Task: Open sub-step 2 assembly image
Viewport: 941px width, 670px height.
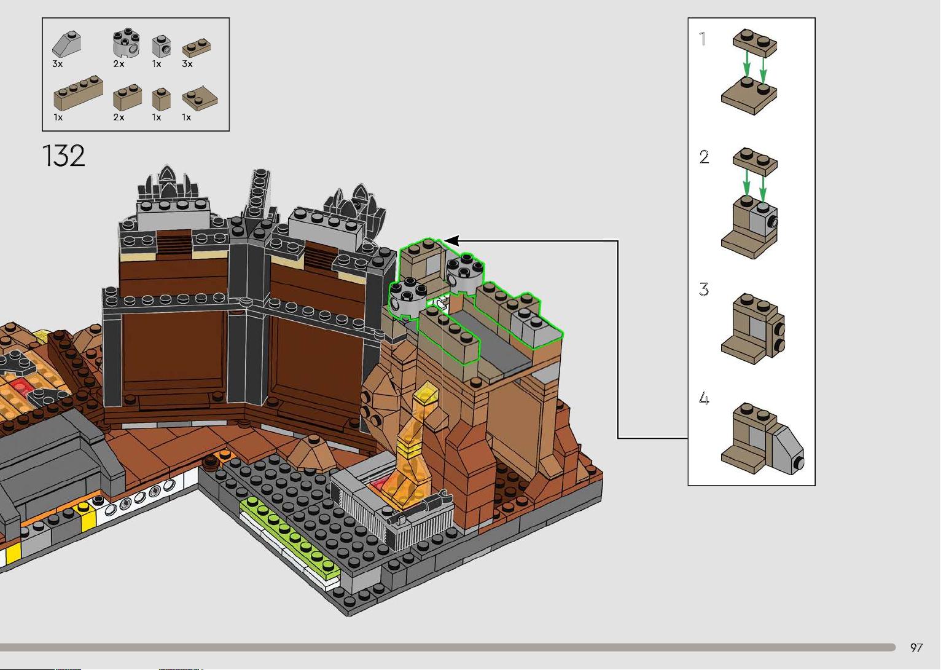Action: coord(751,202)
